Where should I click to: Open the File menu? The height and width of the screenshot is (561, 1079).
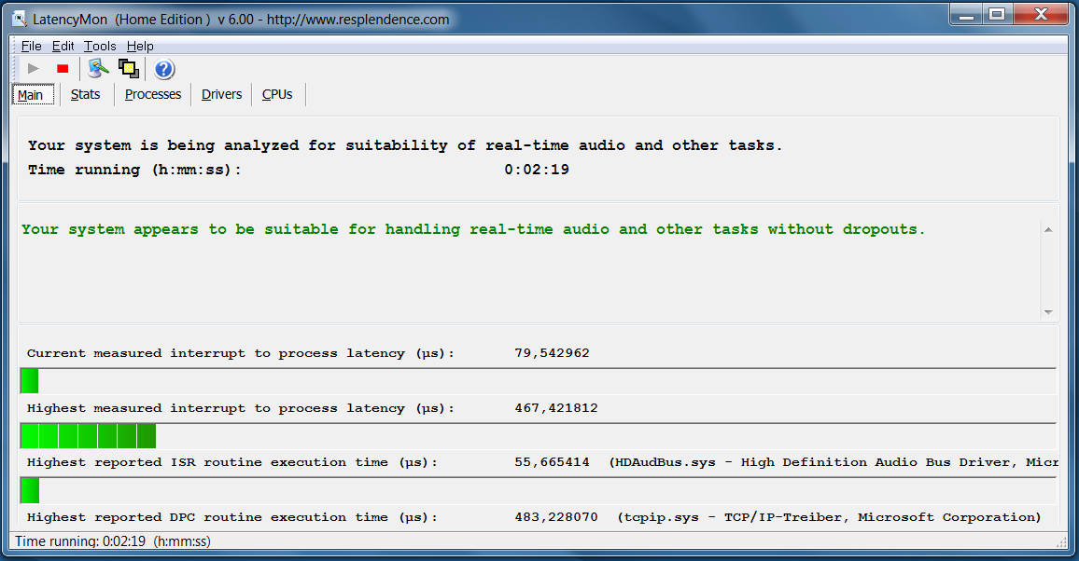tap(31, 46)
